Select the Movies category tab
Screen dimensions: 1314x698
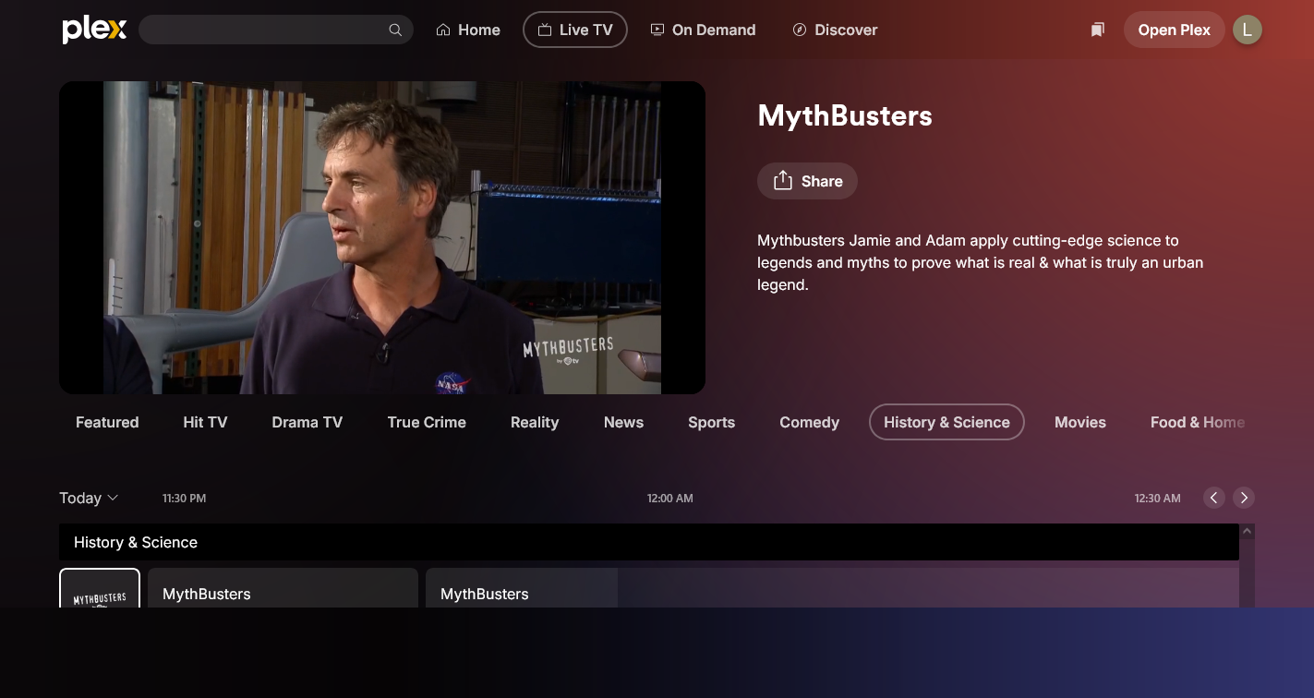coord(1080,422)
